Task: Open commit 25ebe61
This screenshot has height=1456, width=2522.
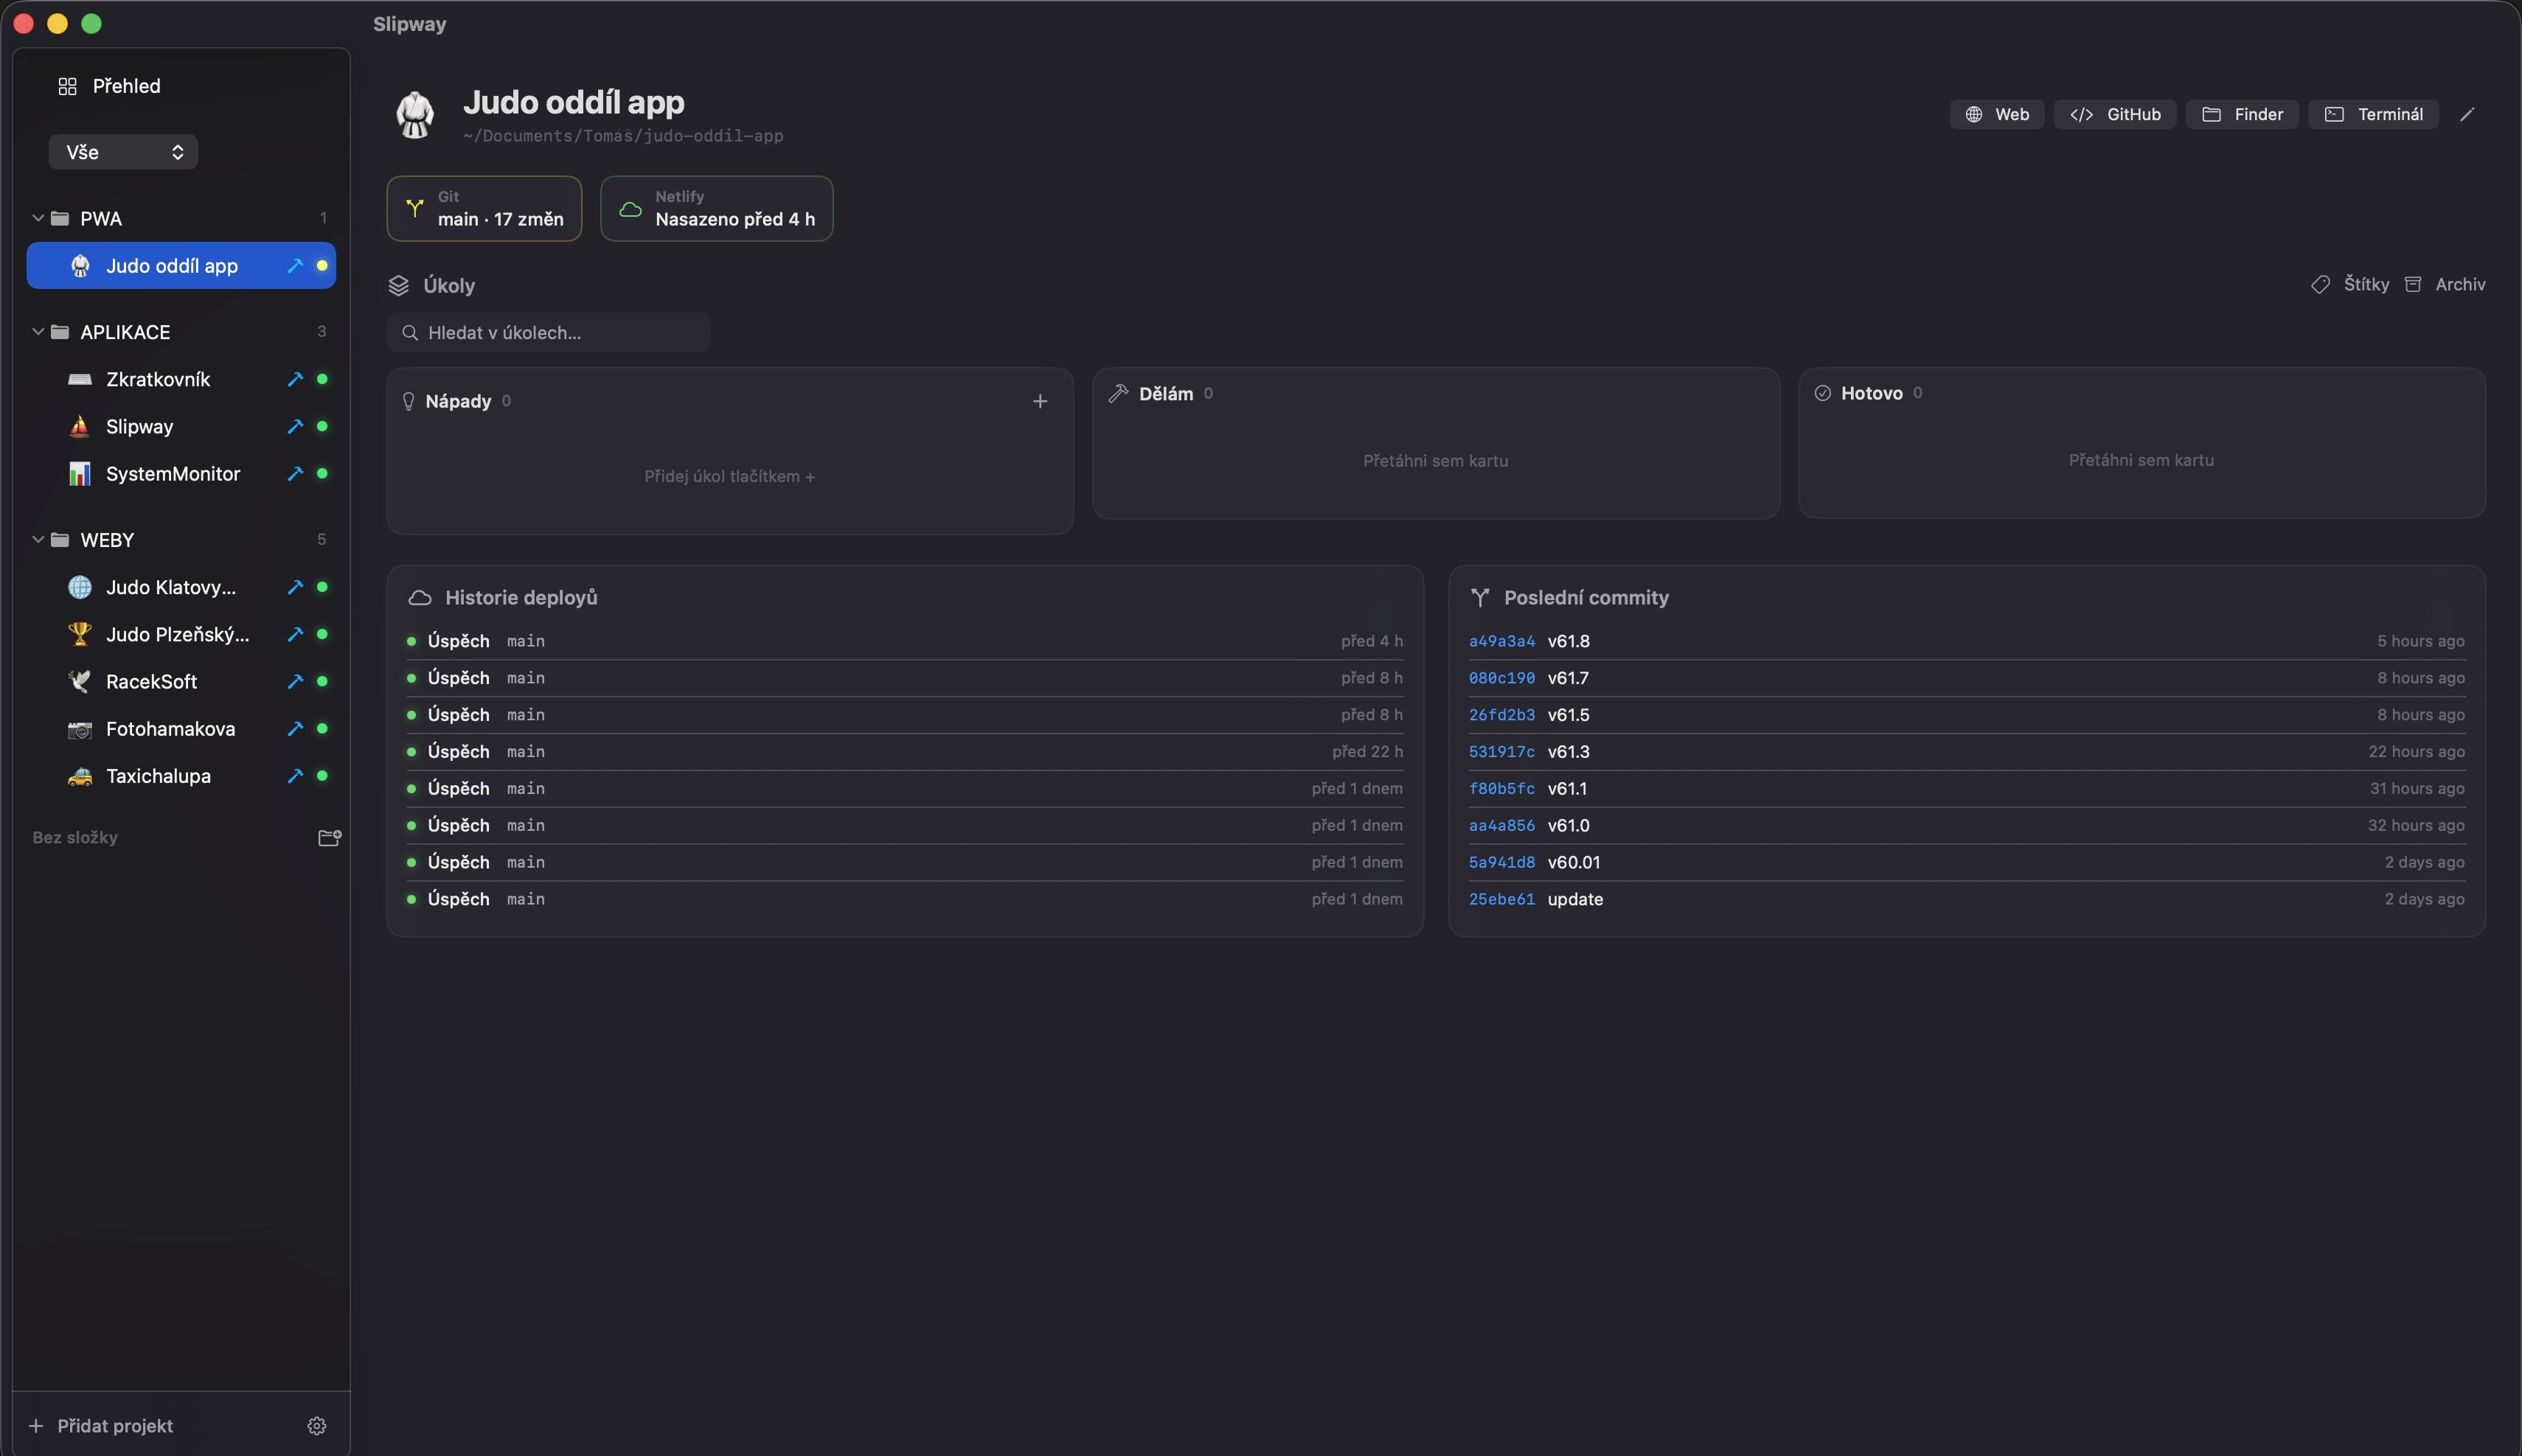Action: pyautogui.click(x=1501, y=899)
